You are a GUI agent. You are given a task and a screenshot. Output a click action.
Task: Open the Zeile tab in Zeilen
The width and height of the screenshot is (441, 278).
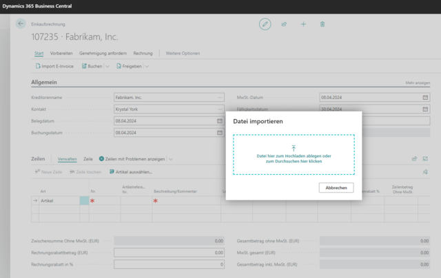tap(88, 159)
